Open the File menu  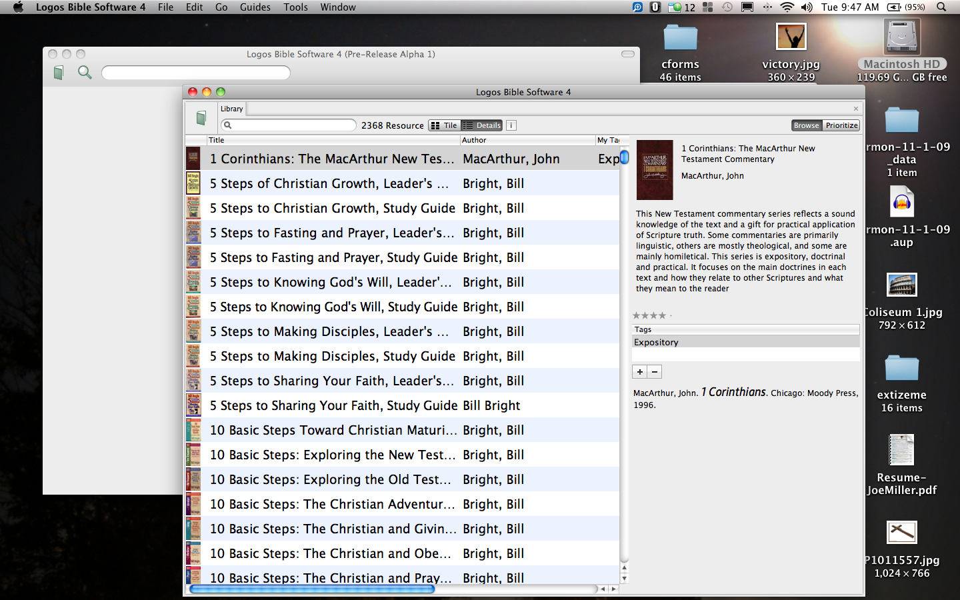pyautogui.click(x=165, y=7)
